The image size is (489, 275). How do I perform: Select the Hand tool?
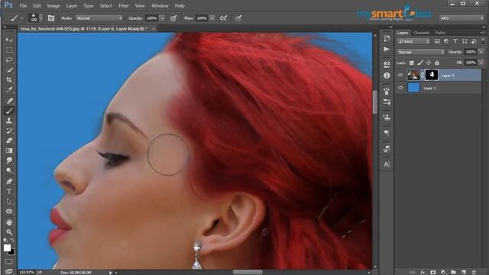[9, 222]
